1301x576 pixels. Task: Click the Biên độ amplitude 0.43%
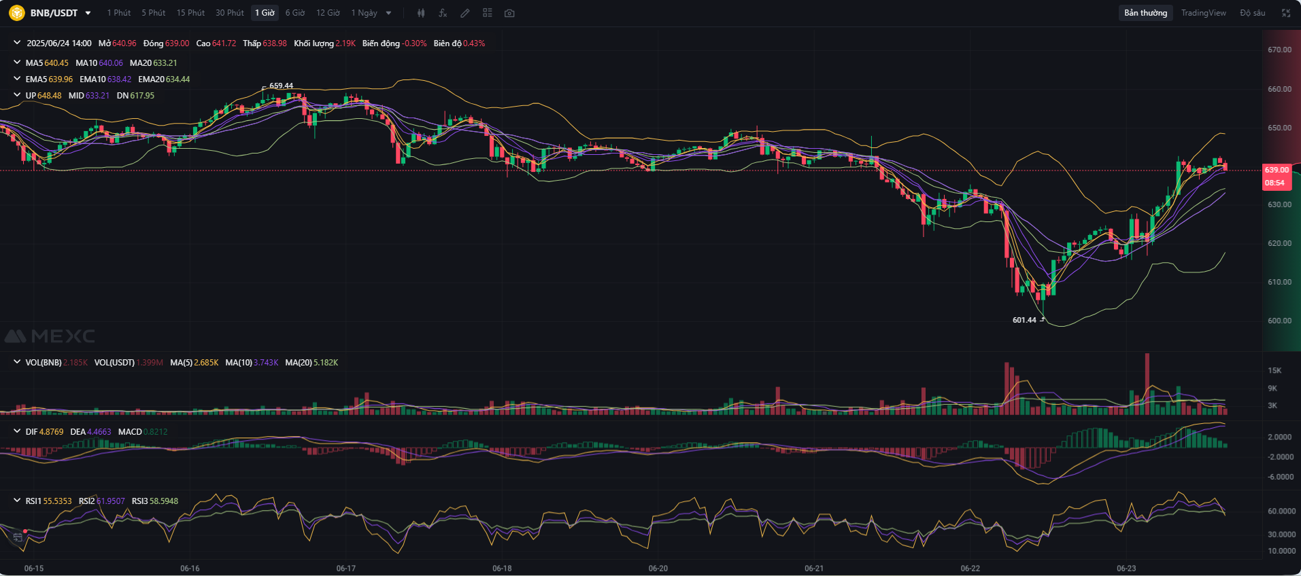(x=474, y=43)
